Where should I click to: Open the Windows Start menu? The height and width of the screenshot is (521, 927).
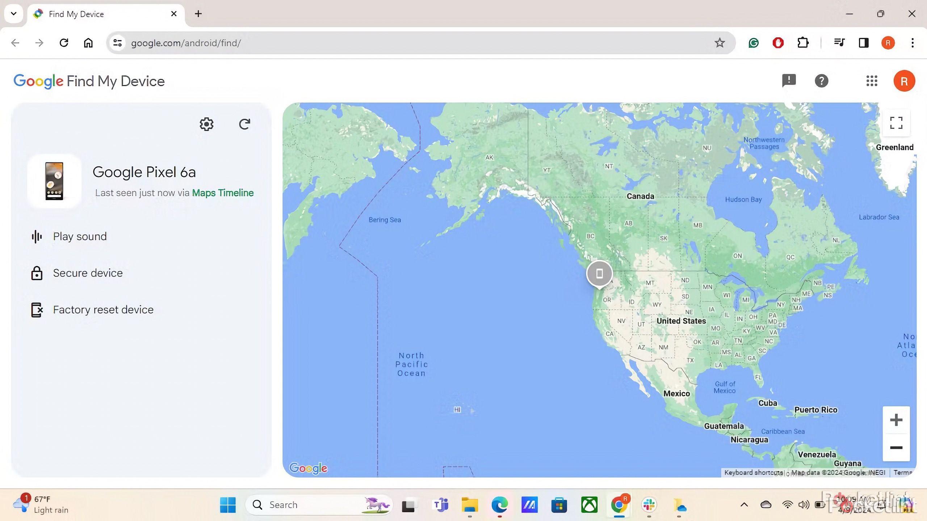point(228,505)
